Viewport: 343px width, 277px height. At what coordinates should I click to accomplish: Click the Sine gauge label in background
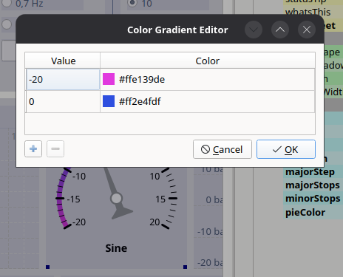116,248
